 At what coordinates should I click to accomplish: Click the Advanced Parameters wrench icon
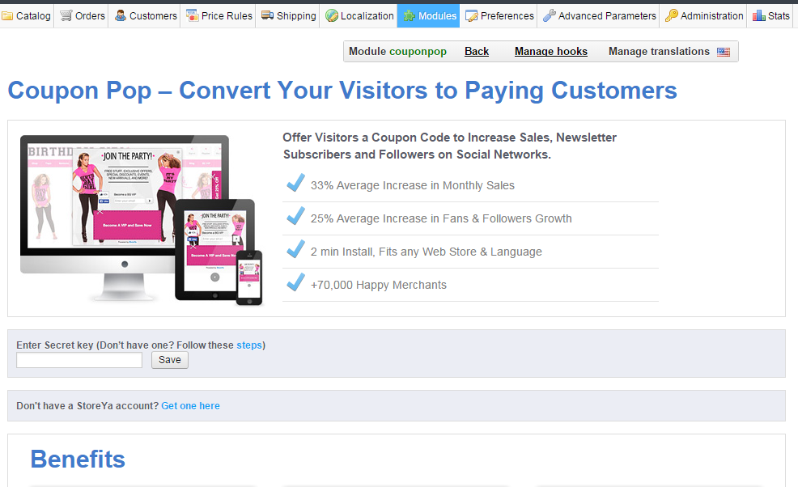click(549, 15)
